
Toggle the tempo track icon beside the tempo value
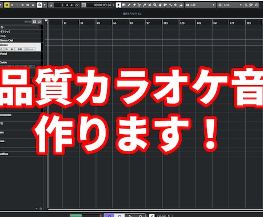152,215
